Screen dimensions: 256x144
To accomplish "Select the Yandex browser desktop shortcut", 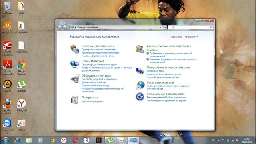I will pyautogui.click(x=21, y=105).
